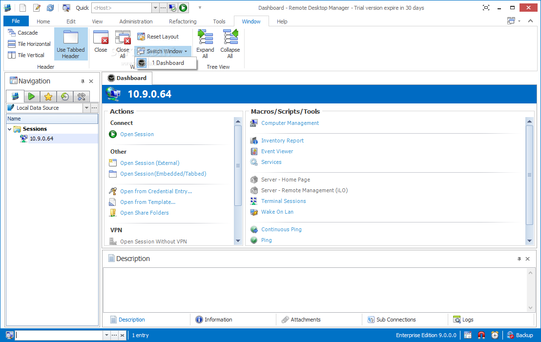Click Open Share Folders link
Viewport: 541px width, 342px height.
[144, 213]
